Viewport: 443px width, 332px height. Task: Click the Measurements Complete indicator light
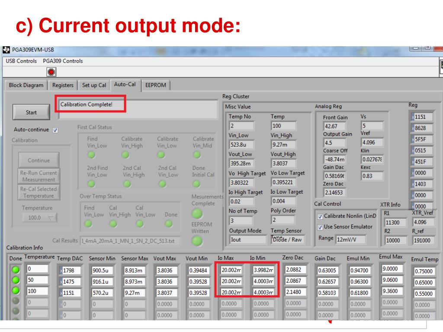(x=197, y=214)
